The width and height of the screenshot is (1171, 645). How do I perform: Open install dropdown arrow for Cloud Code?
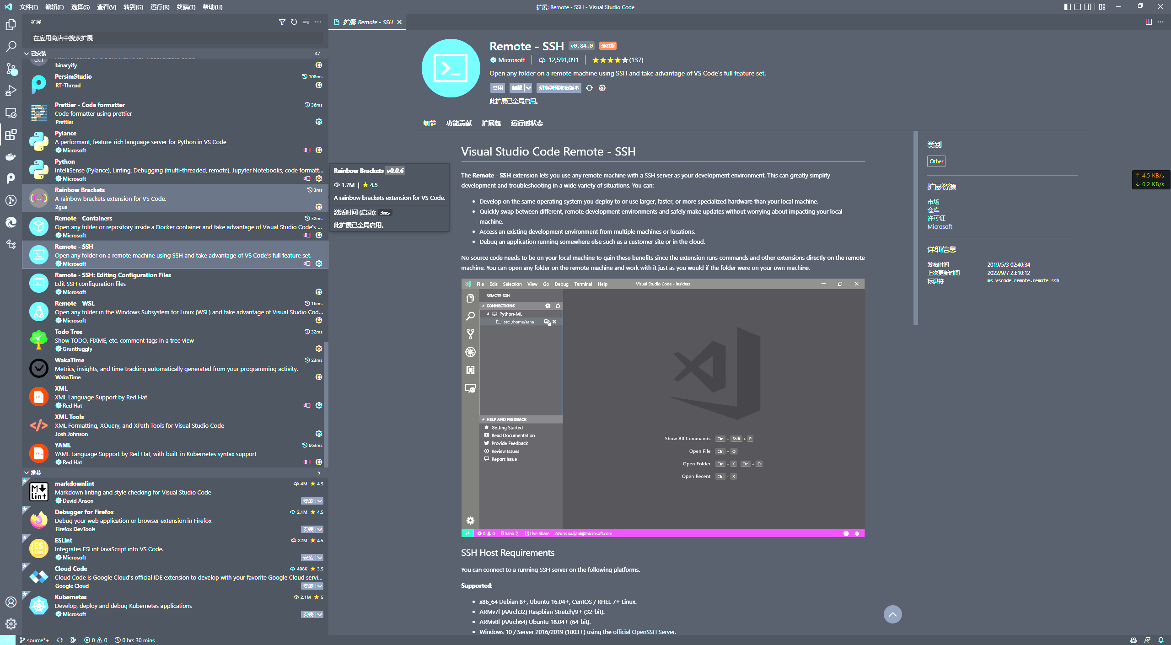(320, 586)
